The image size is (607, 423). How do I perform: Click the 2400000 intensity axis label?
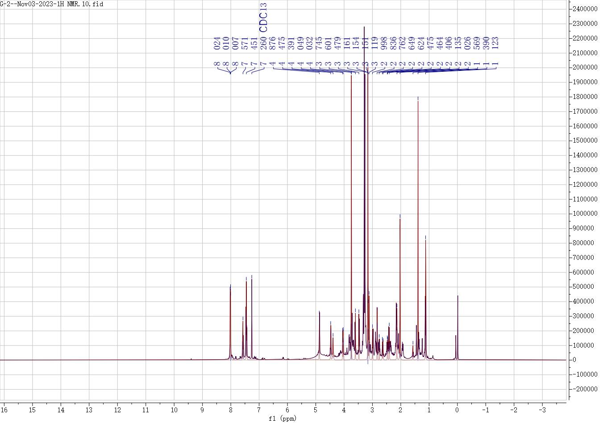[585, 9]
